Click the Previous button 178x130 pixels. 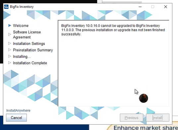pyautogui.click(x=132, y=118)
